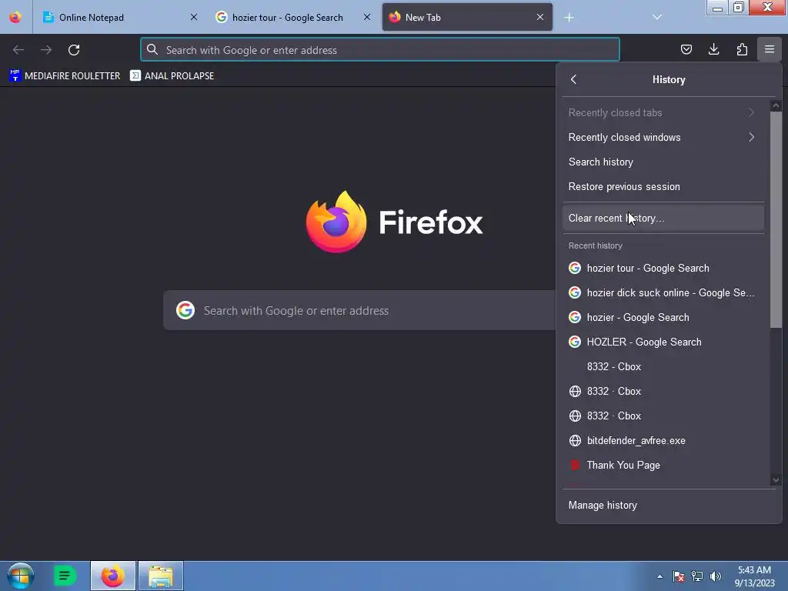Close the hamburger application menu
Viewport: 788px width, 591px height.
point(770,49)
